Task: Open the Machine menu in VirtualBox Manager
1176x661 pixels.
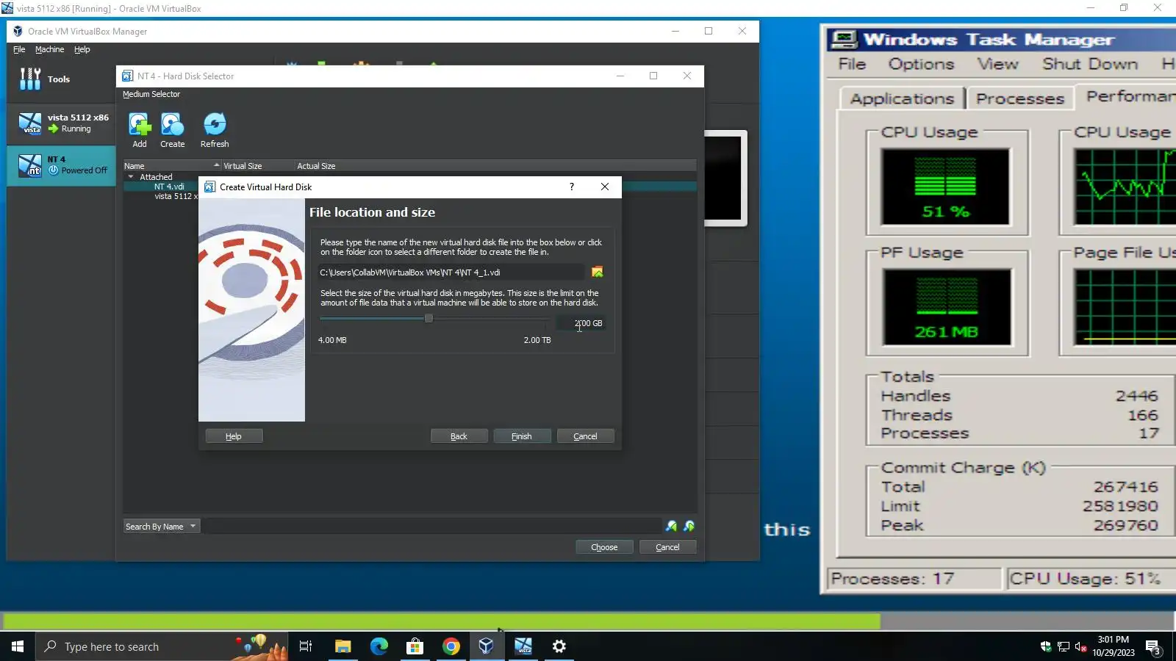Action: point(49,49)
